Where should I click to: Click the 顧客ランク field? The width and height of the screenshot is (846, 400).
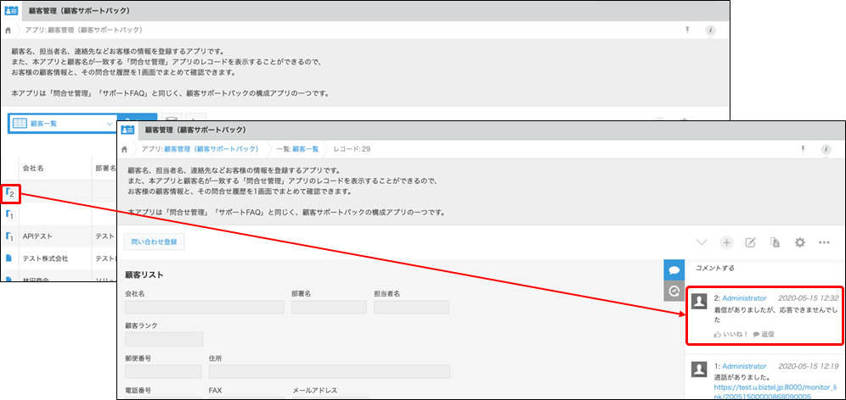[163, 339]
